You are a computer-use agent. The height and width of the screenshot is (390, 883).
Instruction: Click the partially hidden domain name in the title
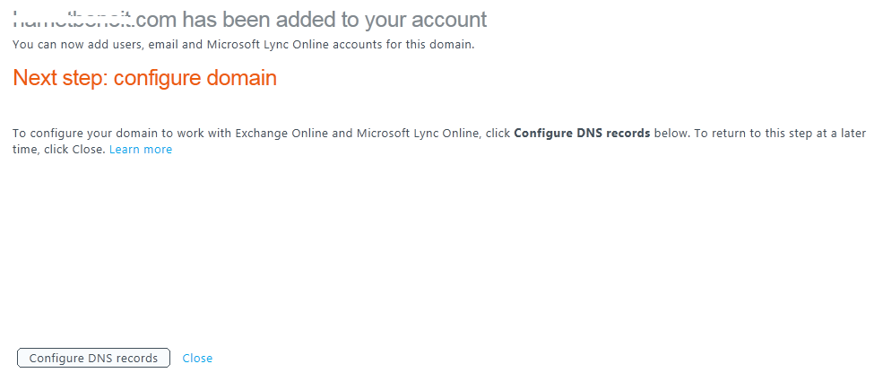tap(74, 19)
